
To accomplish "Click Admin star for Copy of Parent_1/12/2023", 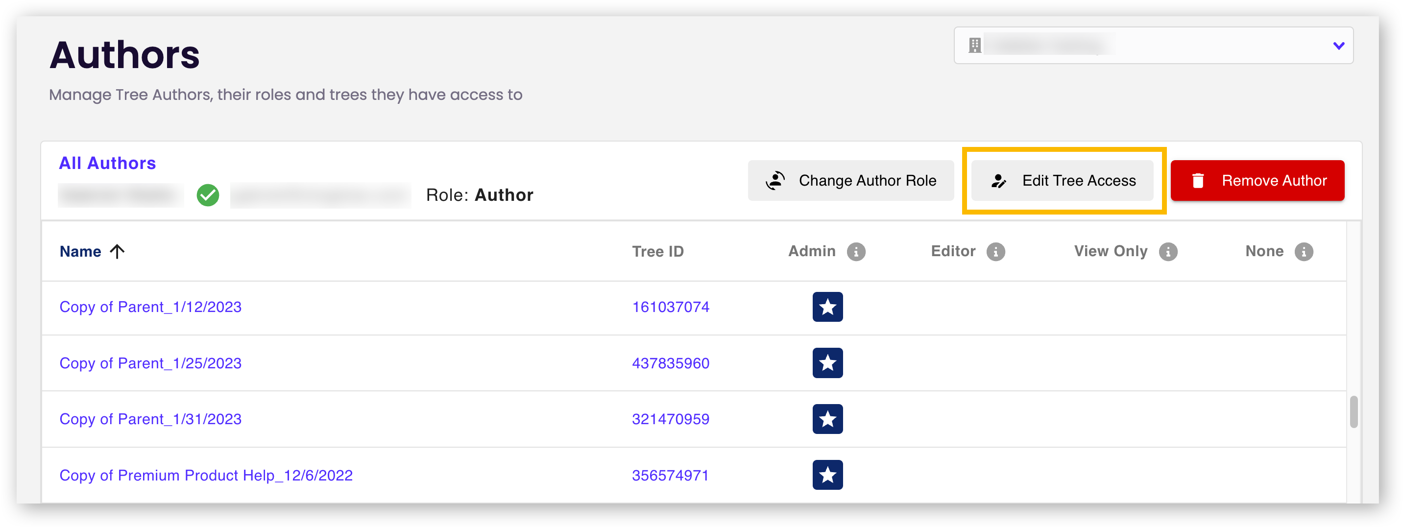I will pyautogui.click(x=827, y=307).
